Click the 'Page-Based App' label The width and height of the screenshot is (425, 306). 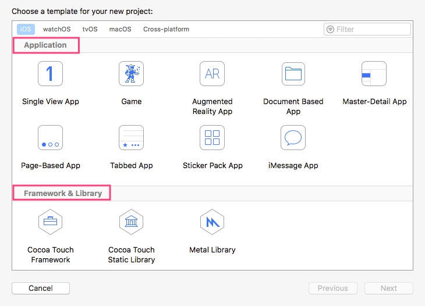coord(51,165)
